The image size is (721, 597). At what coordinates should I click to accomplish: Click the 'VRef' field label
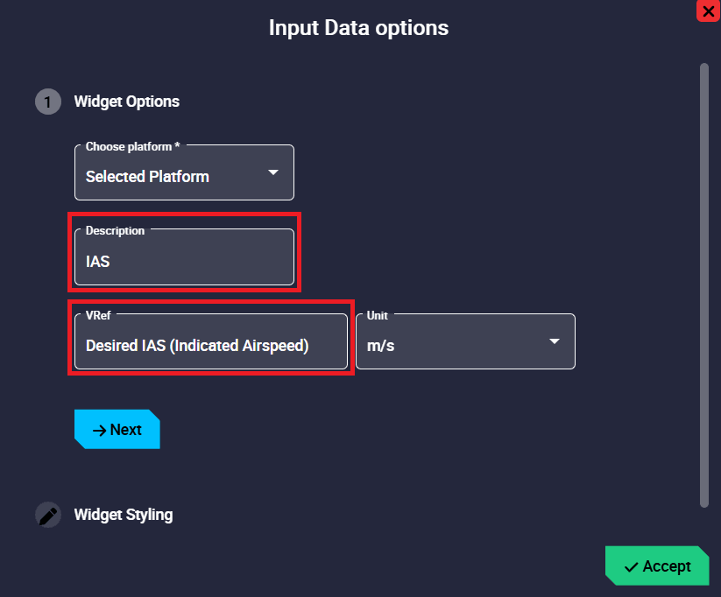point(97,315)
